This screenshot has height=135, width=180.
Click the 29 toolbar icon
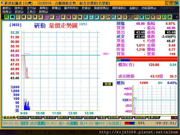tap(108, 17)
